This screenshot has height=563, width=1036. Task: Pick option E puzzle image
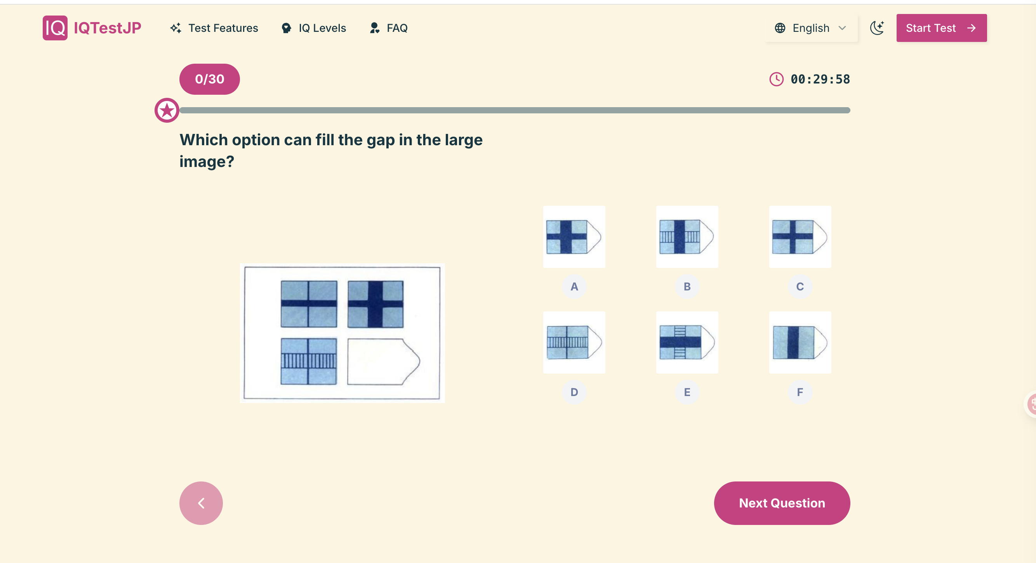[x=687, y=342]
